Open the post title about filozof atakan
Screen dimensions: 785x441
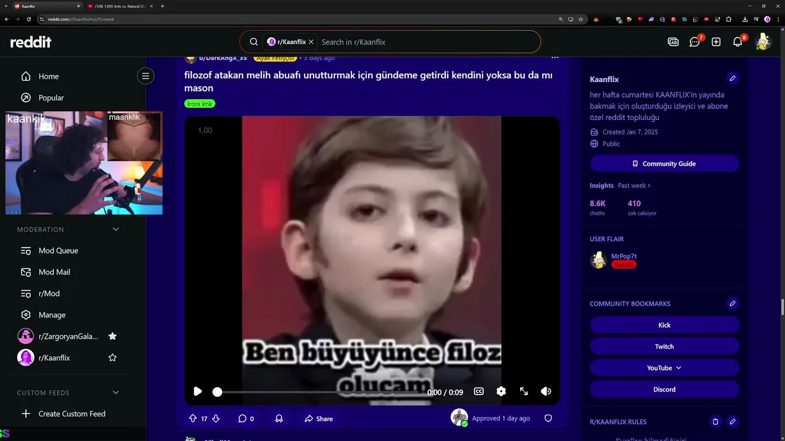(368, 81)
